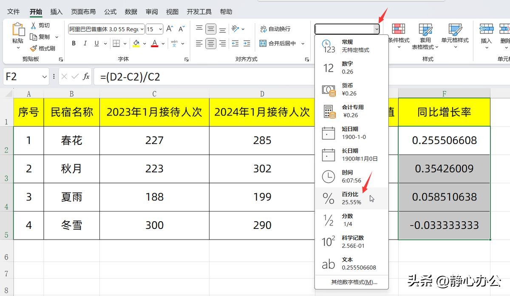Switch to the 公式 ribbon tab
The height and width of the screenshot is (296, 510).
click(110, 11)
